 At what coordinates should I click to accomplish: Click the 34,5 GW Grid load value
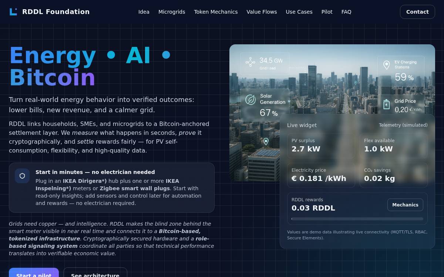[271, 60]
